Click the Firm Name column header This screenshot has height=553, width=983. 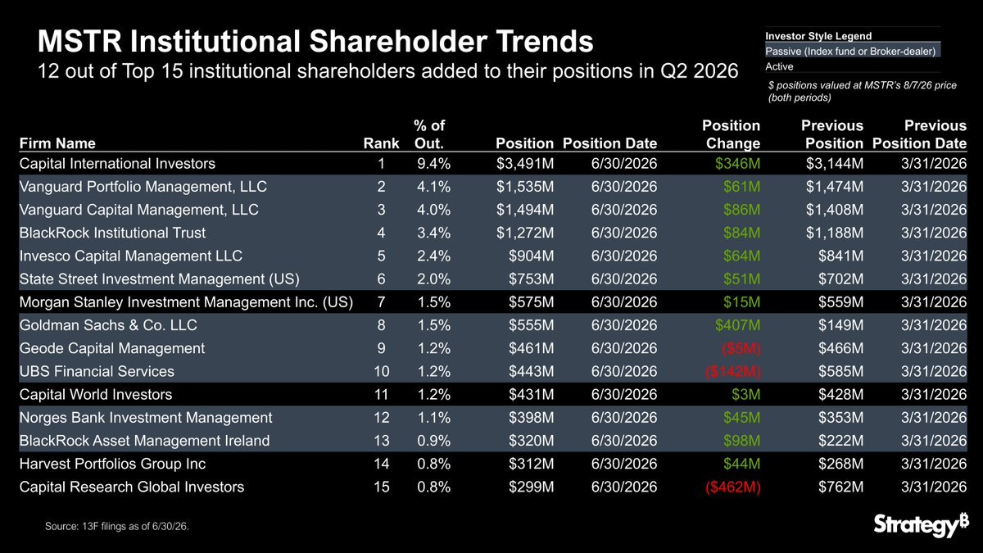[x=57, y=143]
